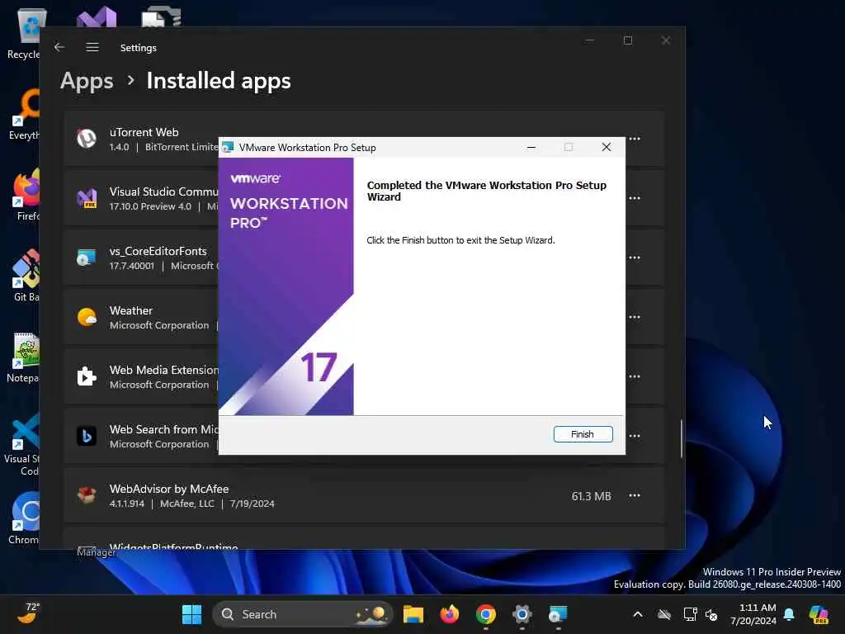This screenshot has width=845, height=634.
Task: Open the Git Bash desktop shortcut
Action: pos(26,276)
